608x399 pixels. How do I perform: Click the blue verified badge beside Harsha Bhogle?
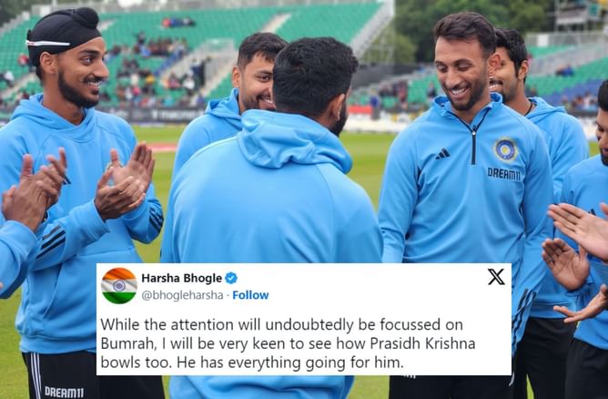point(231,278)
